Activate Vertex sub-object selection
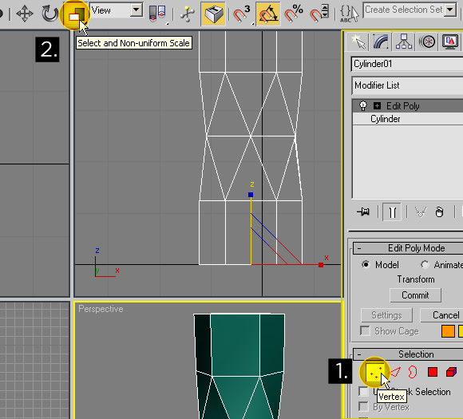 tap(374, 372)
